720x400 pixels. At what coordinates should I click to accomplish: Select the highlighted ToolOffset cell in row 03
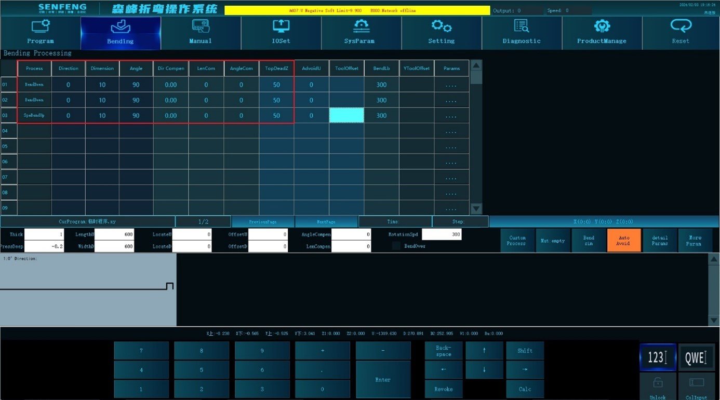(346, 116)
